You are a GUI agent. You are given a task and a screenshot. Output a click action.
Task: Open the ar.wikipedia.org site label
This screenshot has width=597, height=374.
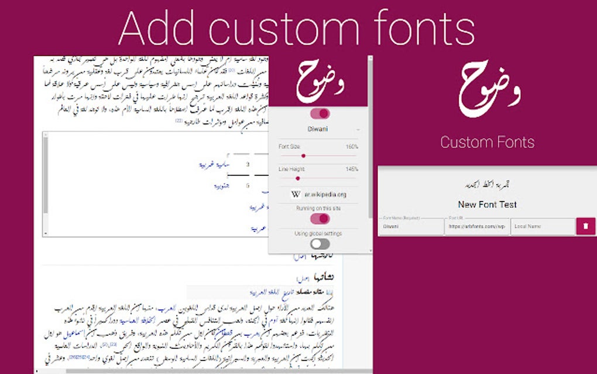pyautogui.click(x=325, y=195)
